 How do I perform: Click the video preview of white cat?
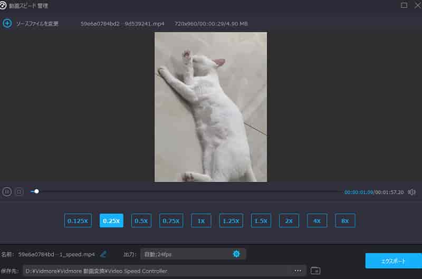[x=210, y=107]
